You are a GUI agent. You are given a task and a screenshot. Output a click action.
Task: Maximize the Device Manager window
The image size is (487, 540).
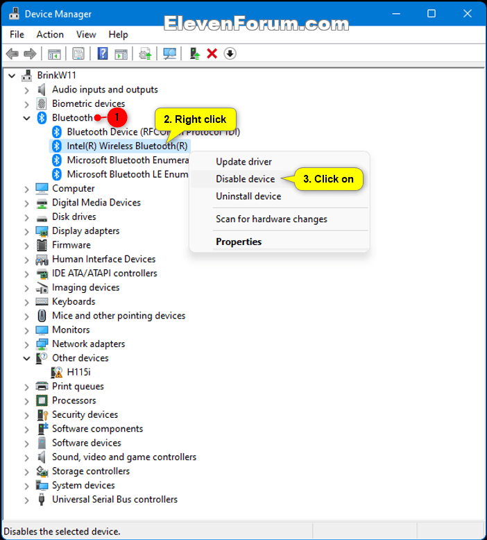(432, 13)
